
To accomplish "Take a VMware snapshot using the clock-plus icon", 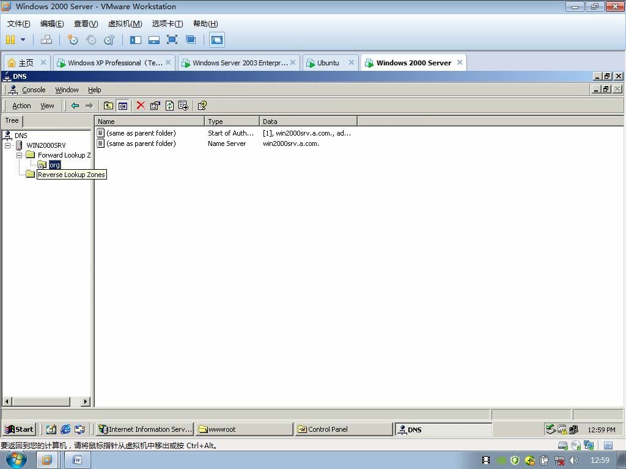I will pos(73,40).
